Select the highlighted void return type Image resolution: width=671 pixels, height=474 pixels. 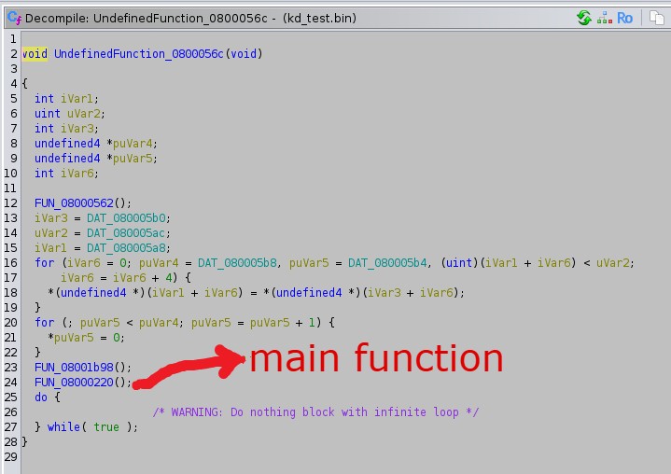pos(35,54)
